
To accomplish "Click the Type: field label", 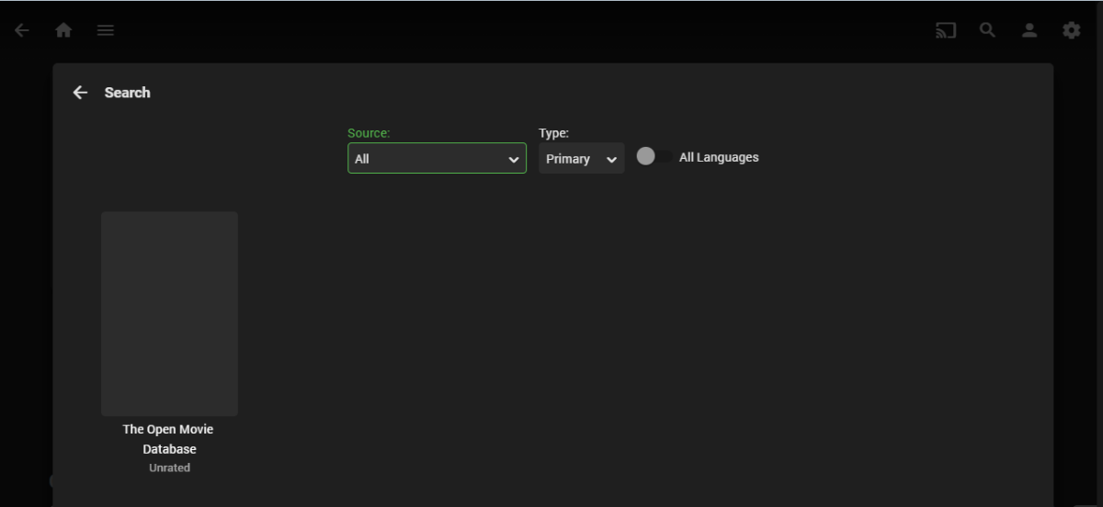I will [553, 133].
